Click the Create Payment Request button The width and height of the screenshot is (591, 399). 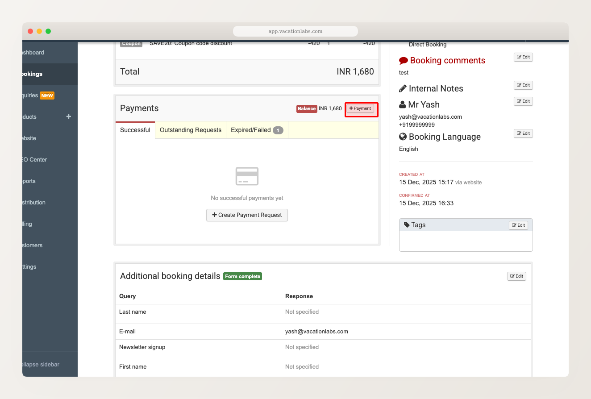(x=247, y=215)
